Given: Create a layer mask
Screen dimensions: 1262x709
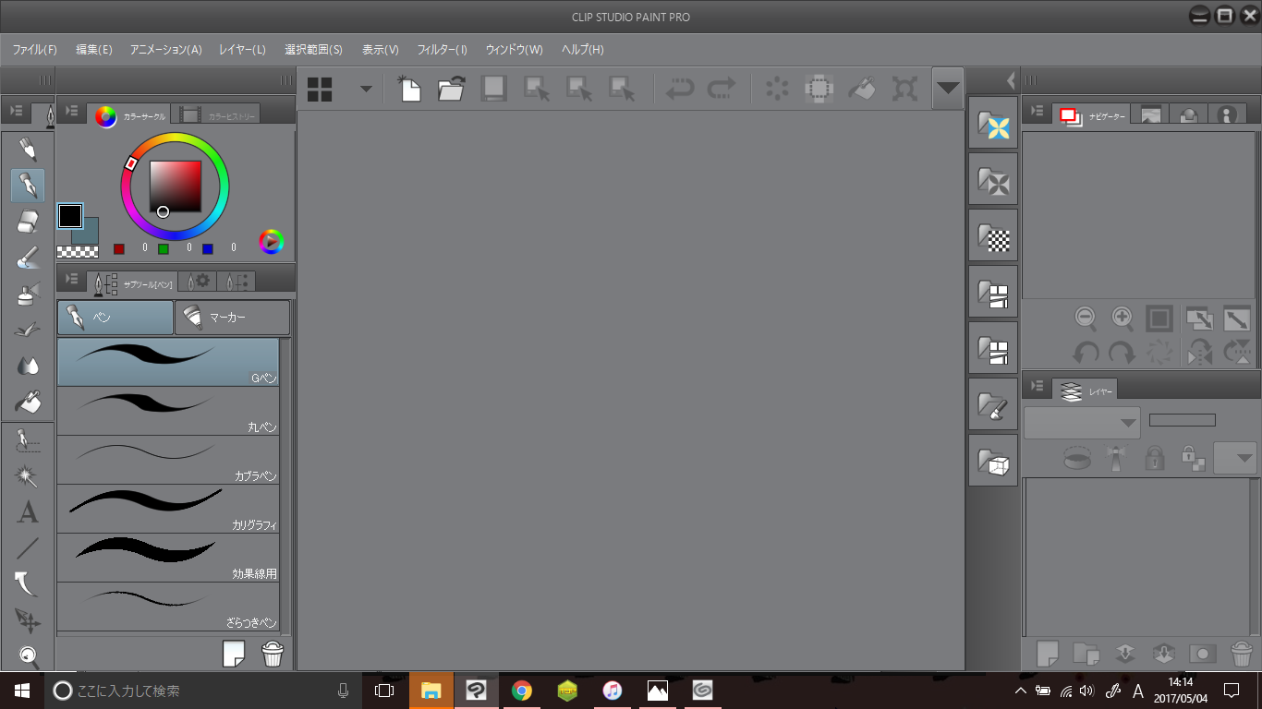Looking at the screenshot, I should click(x=1202, y=654).
